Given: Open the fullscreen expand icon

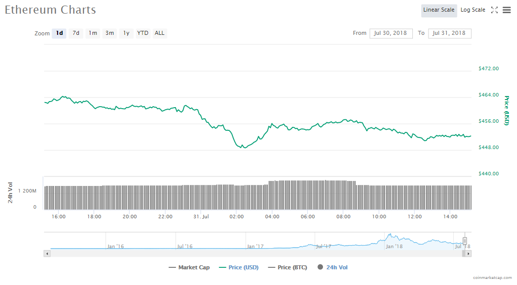Looking at the screenshot, I should [x=494, y=10].
